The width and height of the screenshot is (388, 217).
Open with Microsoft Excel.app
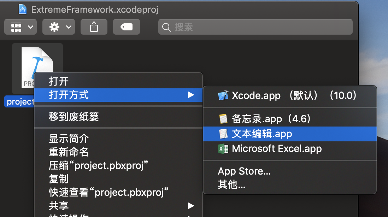[x=290, y=149]
